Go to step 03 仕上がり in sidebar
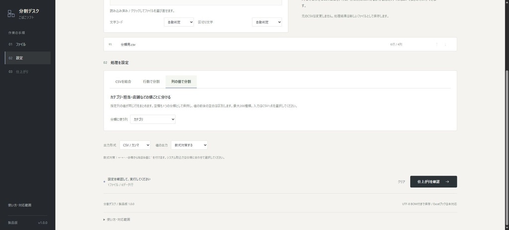509x230 pixels. click(28, 71)
